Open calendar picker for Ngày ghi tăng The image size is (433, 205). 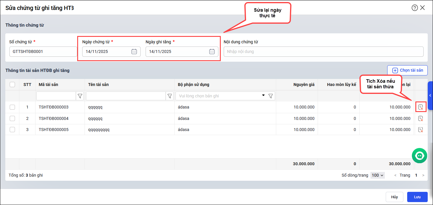[x=212, y=51]
